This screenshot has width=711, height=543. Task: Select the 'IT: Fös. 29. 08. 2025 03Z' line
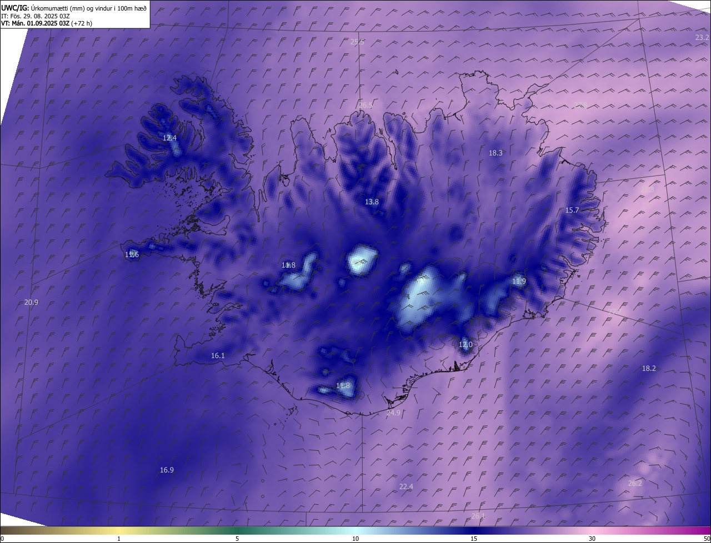34,16
